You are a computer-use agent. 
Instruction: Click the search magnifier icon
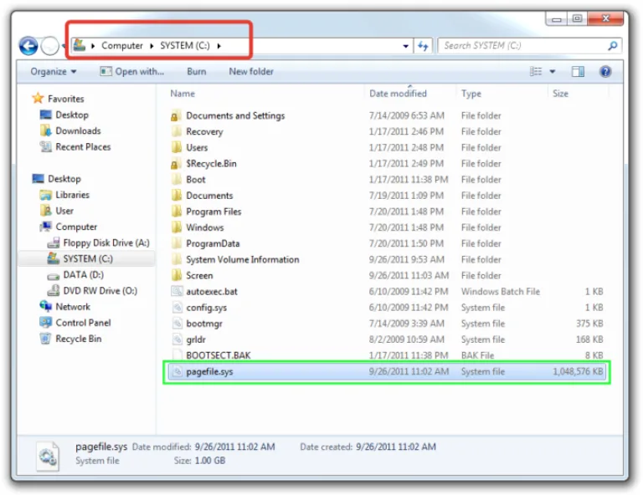point(613,45)
